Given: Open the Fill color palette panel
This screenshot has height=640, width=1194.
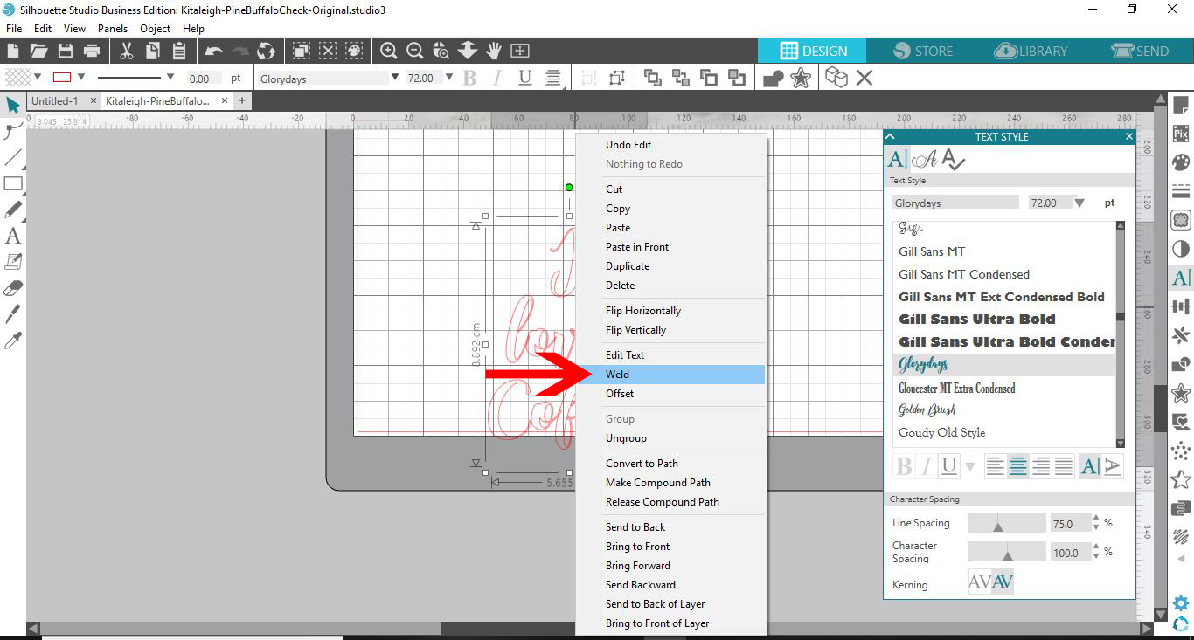Looking at the screenshot, I should point(1181,162).
